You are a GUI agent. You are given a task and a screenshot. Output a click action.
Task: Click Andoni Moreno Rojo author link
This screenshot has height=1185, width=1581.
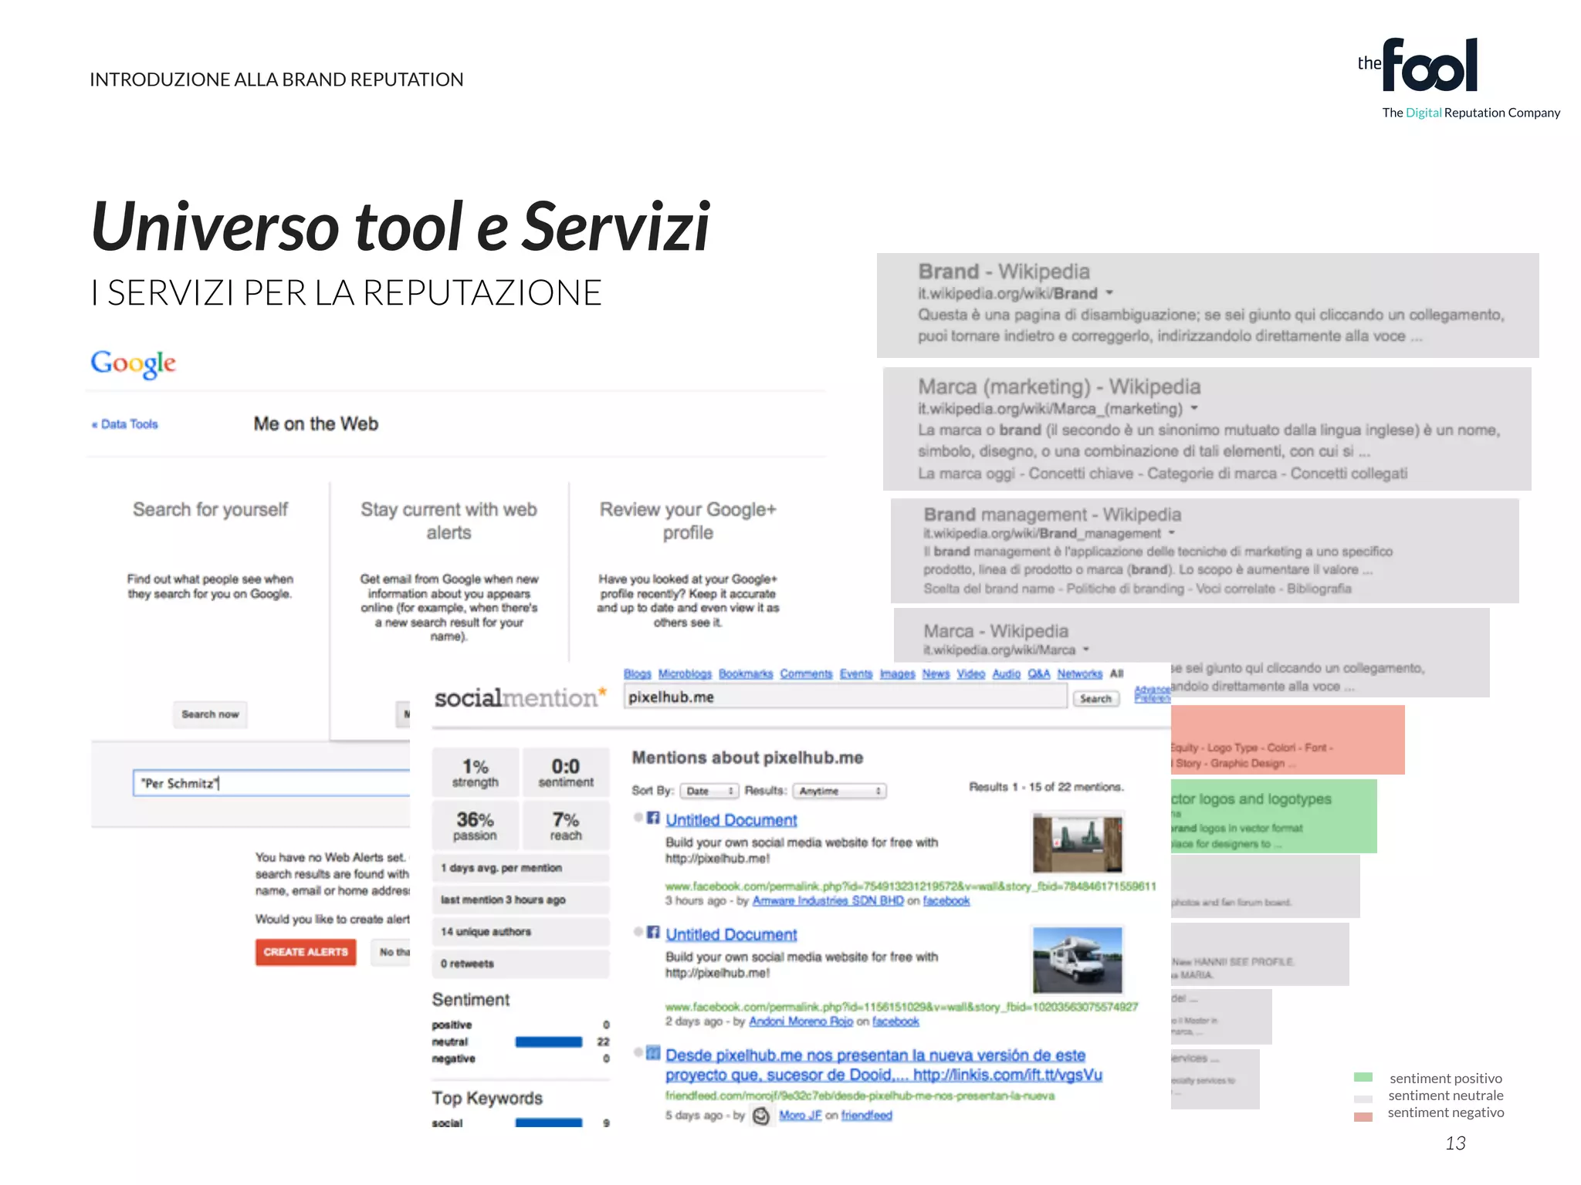pyautogui.click(x=801, y=1021)
